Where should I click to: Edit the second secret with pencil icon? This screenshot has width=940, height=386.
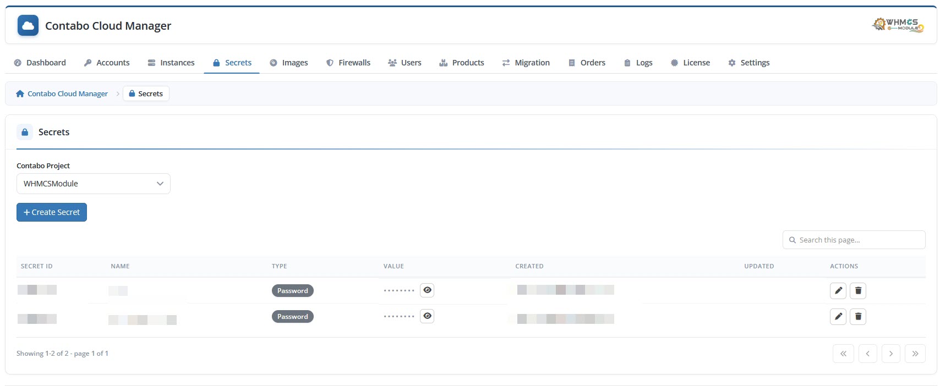tap(838, 316)
